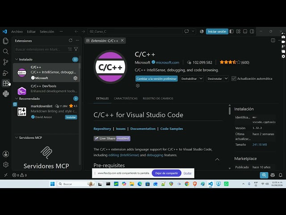Click the editing (IntelliSense) link
Viewport: 286px width, 215px height.
tap(124, 155)
